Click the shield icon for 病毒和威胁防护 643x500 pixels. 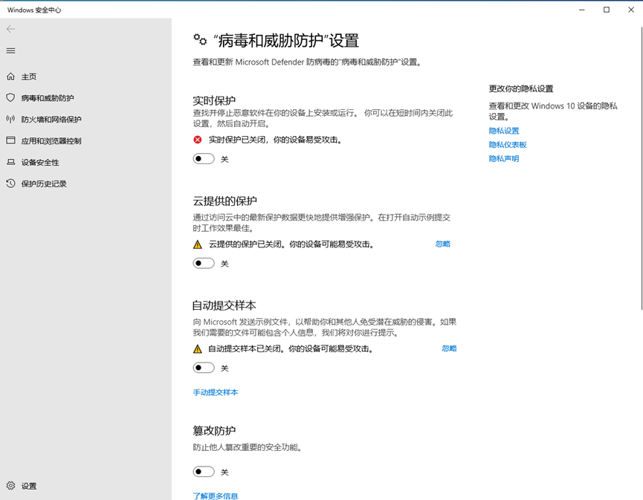(10, 97)
